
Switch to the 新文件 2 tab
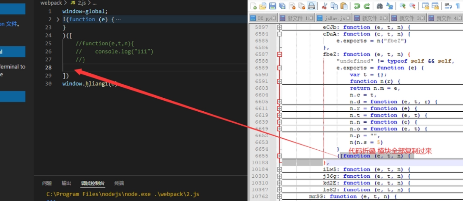pyautogui.click(x=371, y=18)
